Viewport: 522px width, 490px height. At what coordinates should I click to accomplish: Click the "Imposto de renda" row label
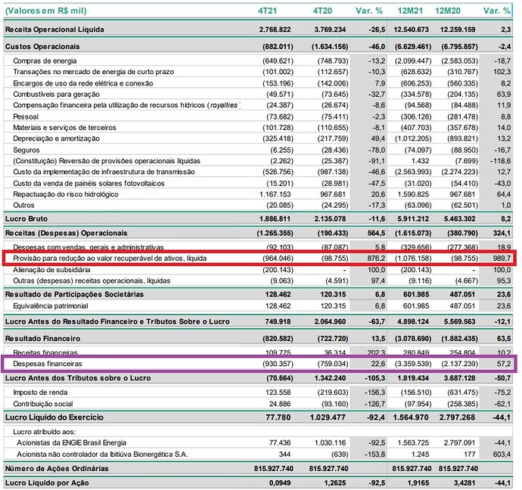40,392
